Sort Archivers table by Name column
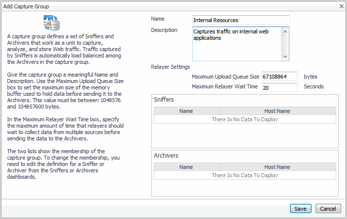347x219 pixels. click(186, 167)
